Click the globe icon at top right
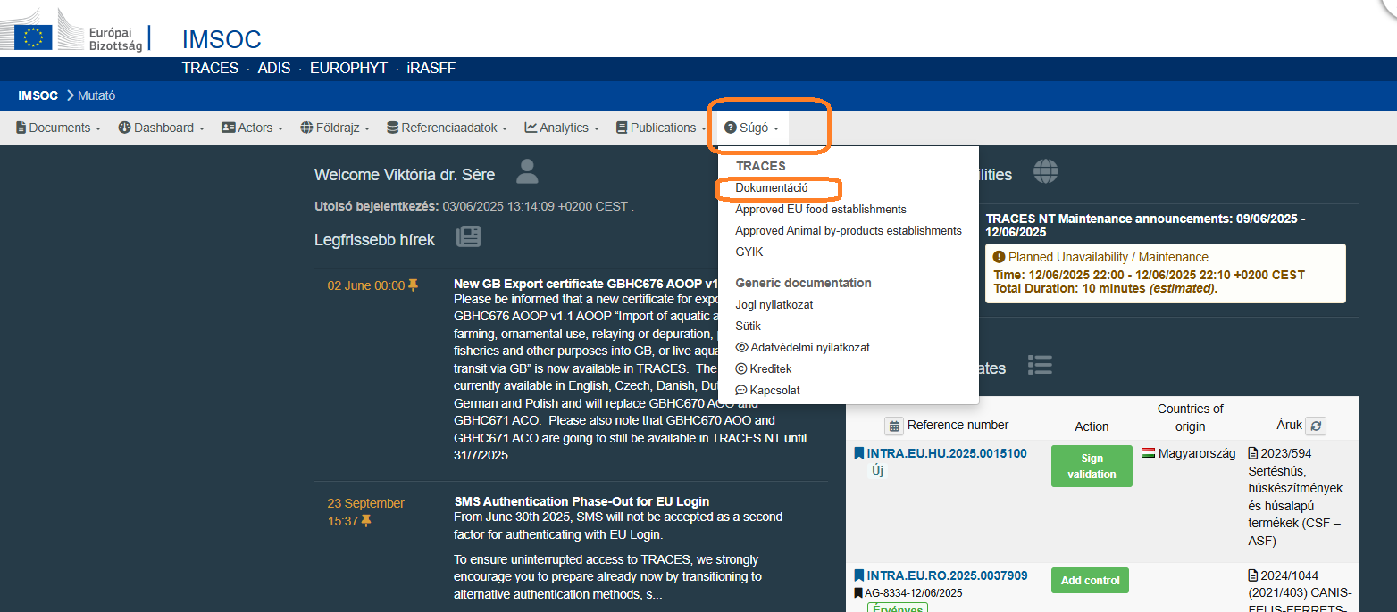This screenshot has height=612, width=1397. pyautogui.click(x=1045, y=171)
